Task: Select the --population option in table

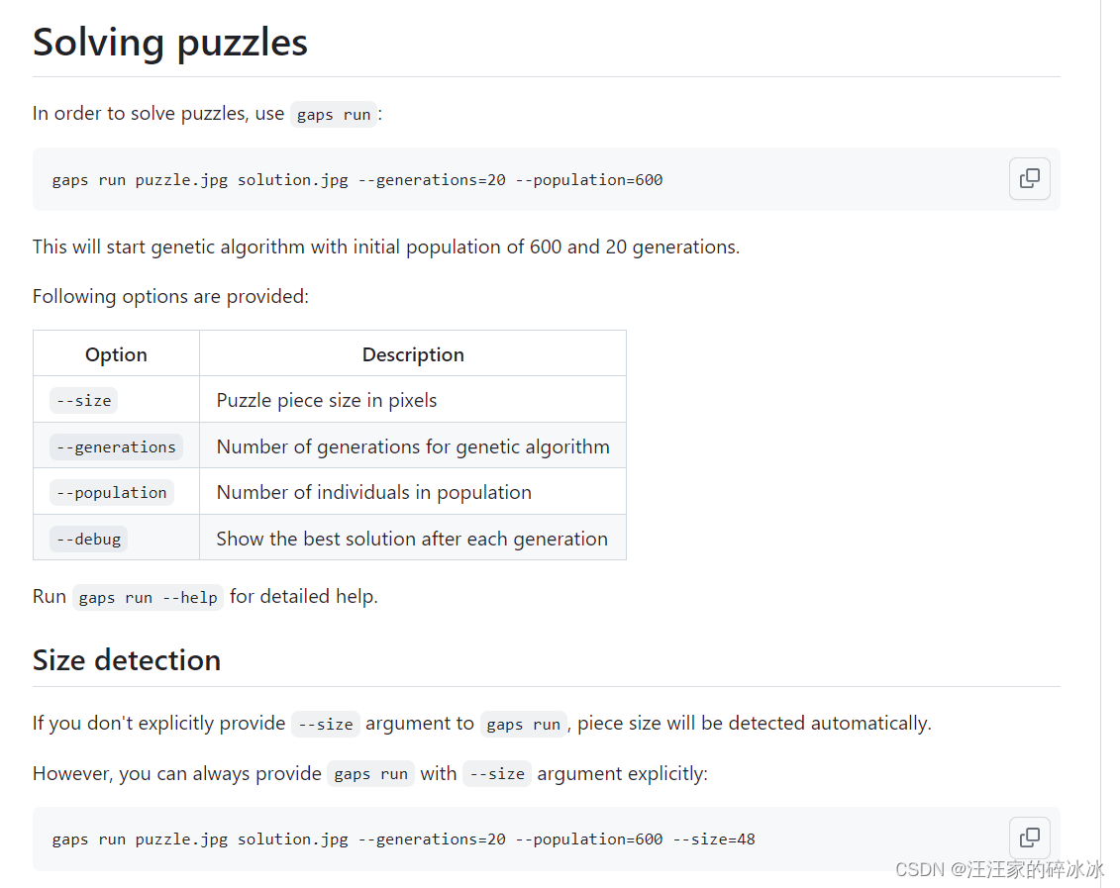Action: click(x=112, y=493)
